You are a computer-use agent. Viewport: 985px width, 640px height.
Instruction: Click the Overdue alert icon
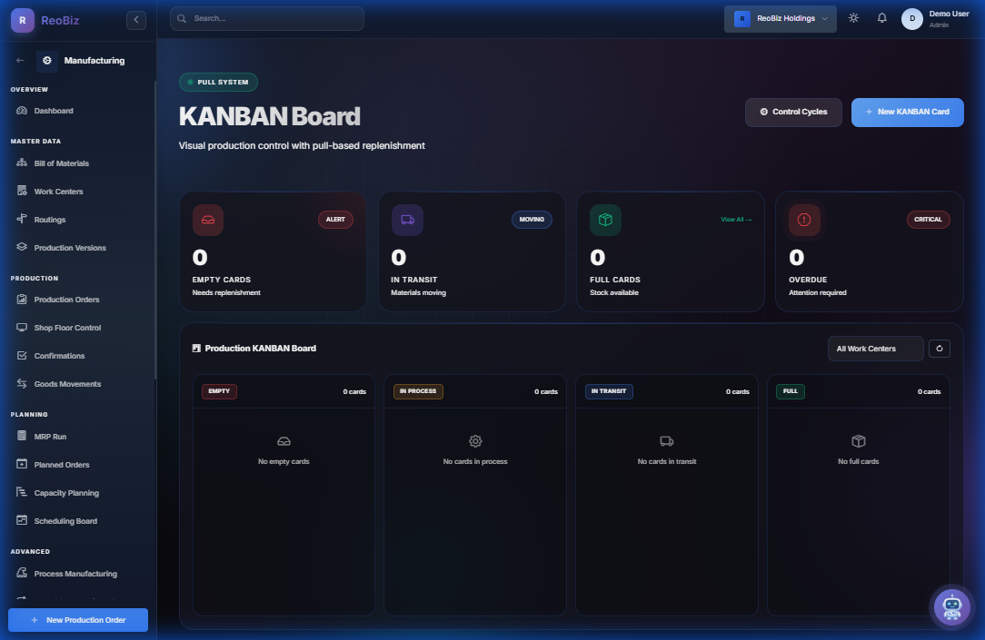(803, 219)
